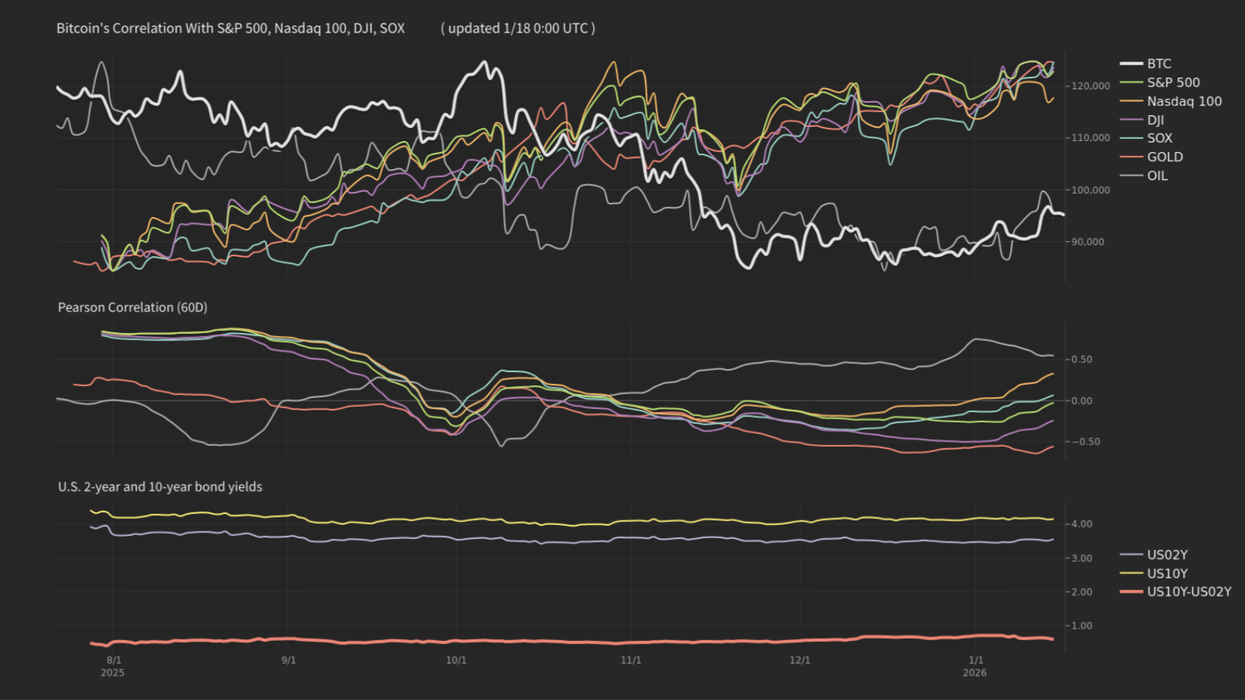
Task: Click the GOLD legend color line swatch
Action: tap(1131, 157)
